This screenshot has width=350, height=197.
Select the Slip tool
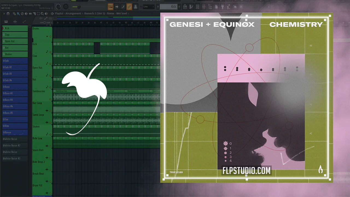tap(30, 13)
